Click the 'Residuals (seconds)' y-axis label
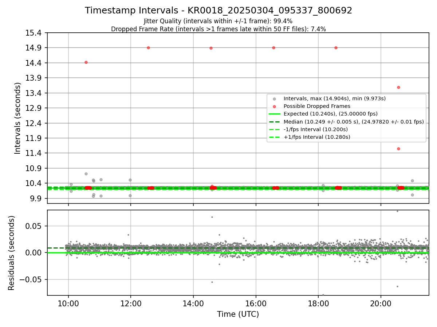The width and height of the screenshot is (437, 327). [x=12, y=253]
